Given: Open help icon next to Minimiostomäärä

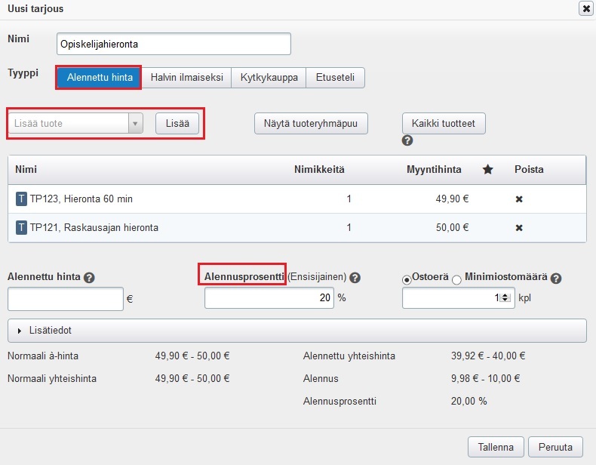Looking at the screenshot, I should 558,278.
